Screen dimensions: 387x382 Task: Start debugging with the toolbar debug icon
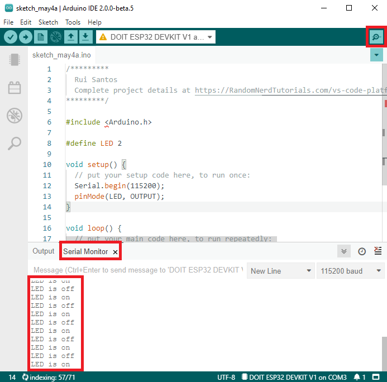(x=56, y=37)
